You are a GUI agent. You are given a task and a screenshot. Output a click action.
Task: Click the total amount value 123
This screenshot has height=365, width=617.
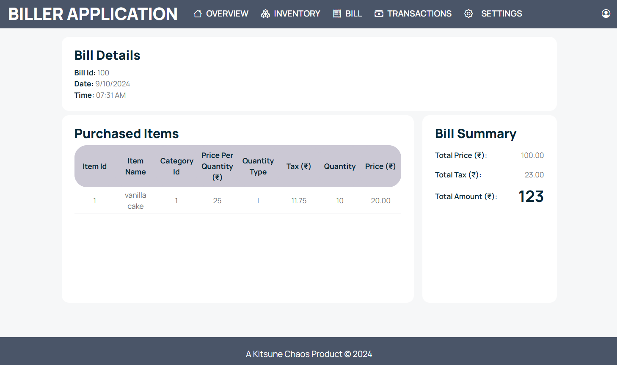click(x=531, y=196)
